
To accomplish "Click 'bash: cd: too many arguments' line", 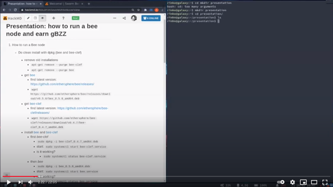I will point(191,6).
